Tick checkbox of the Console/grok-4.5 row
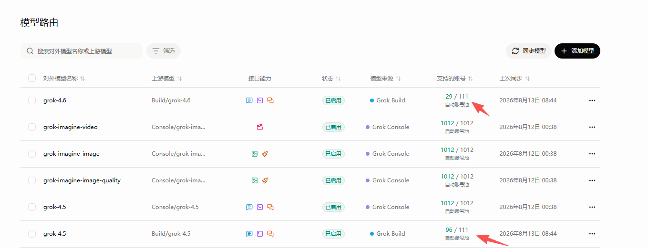Image resolution: width=648 pixels, height=249 pixels. pos(32,207)
